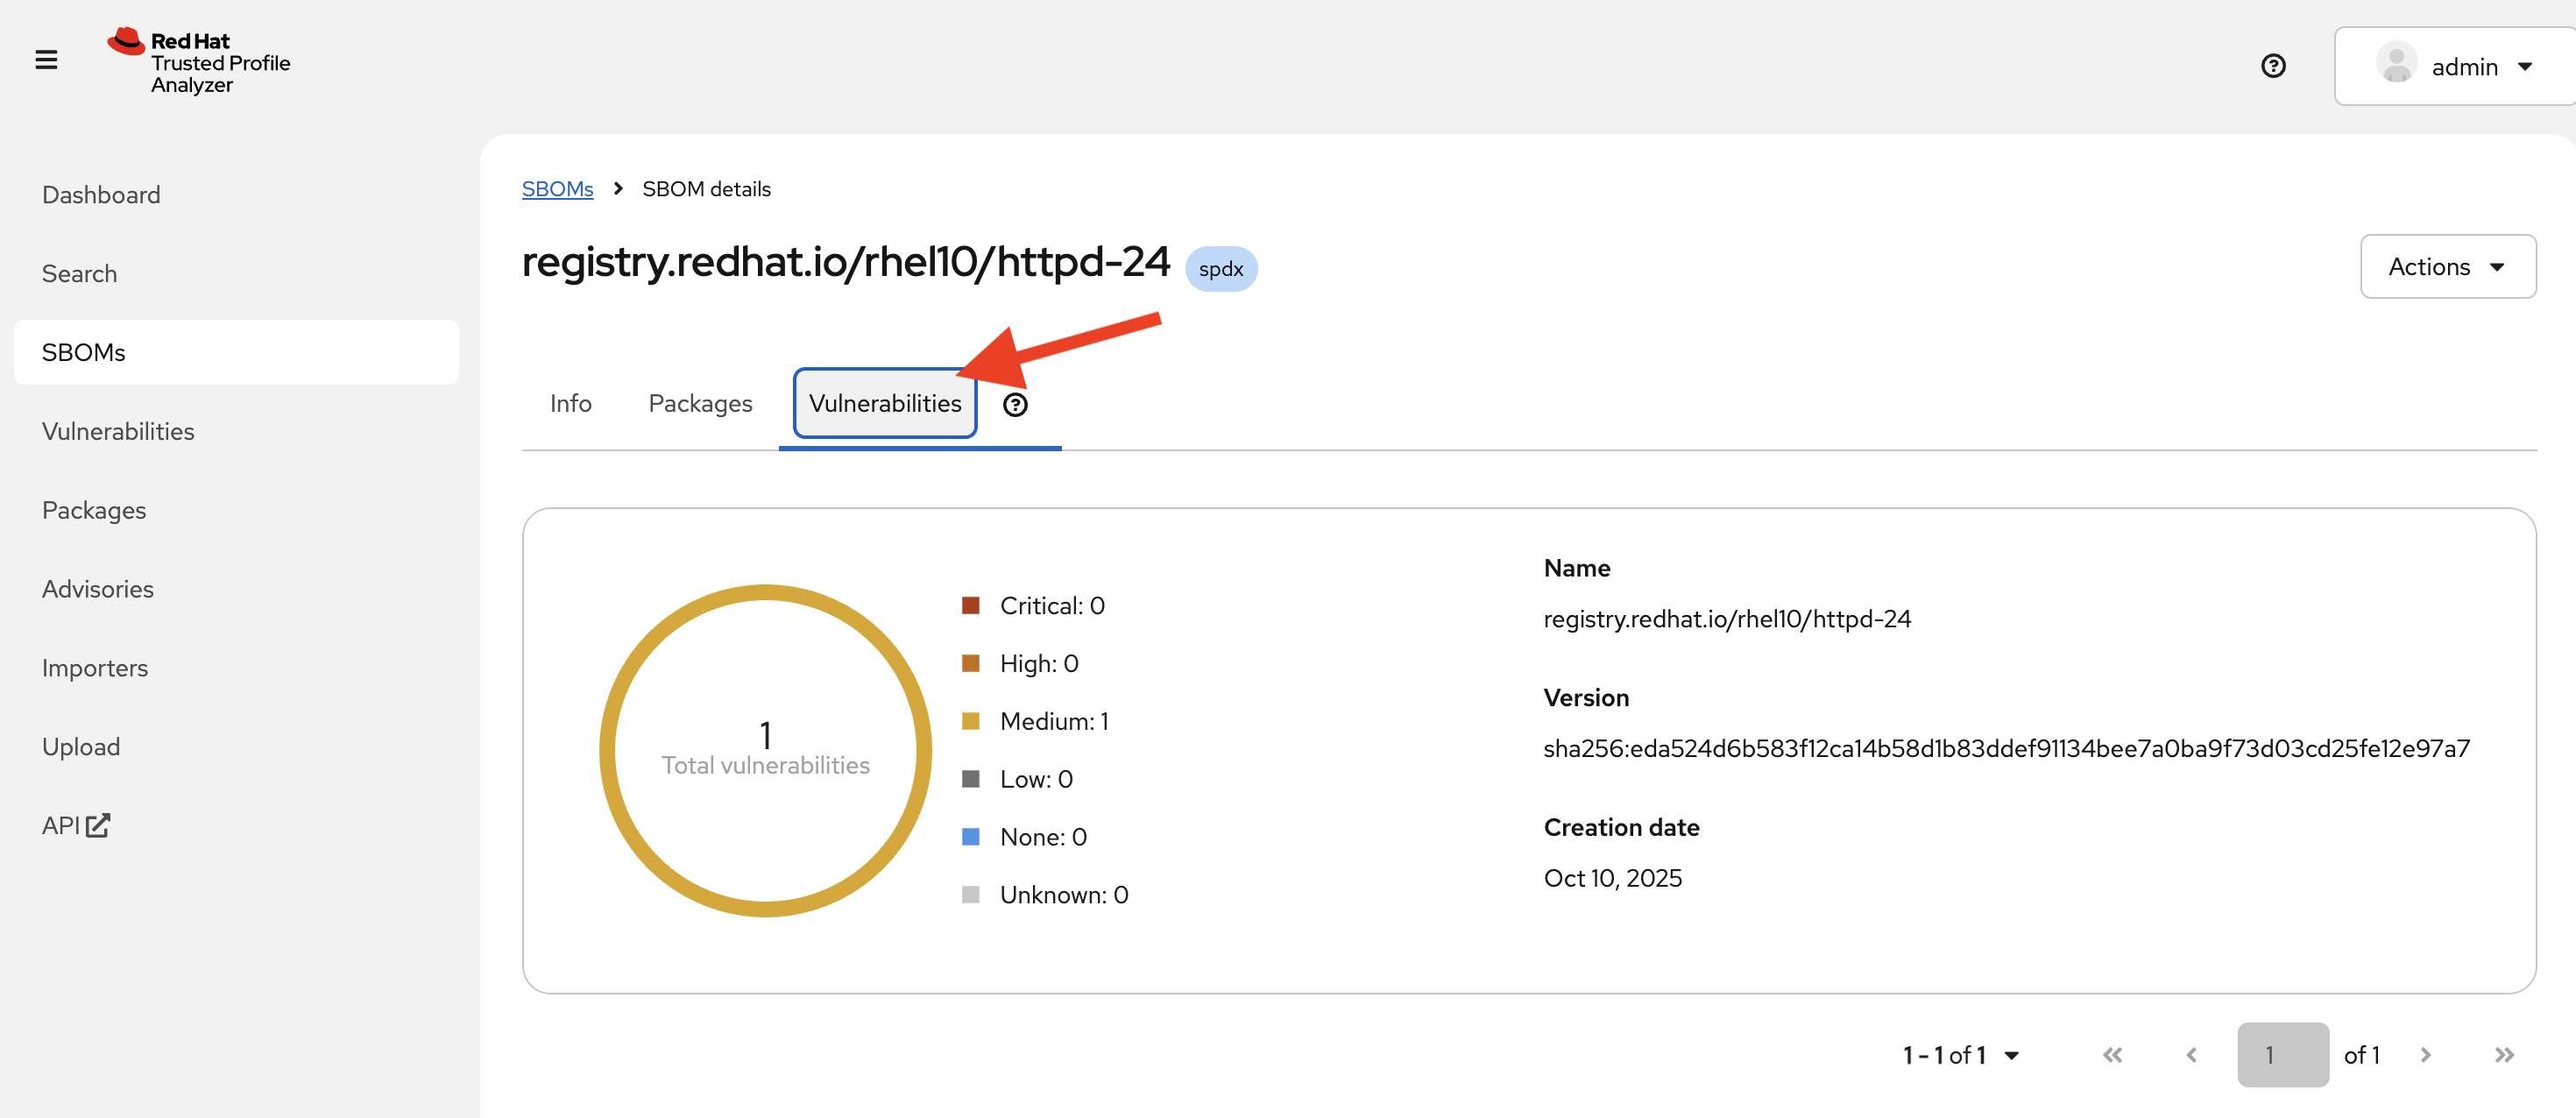Screen dimensions: 2576x1118
Task: Switch to the Packages tab
Action: click(x=700, y=403)
